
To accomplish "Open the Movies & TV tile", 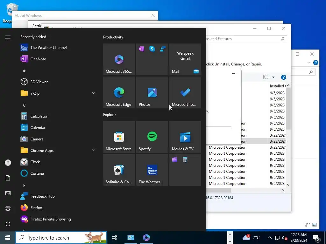I will pos(185,137).
